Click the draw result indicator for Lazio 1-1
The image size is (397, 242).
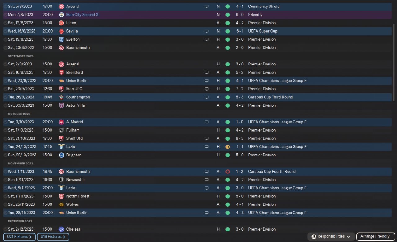(x=228, y=147)
